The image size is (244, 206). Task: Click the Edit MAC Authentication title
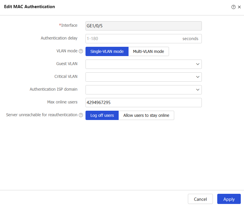(29, 7)
